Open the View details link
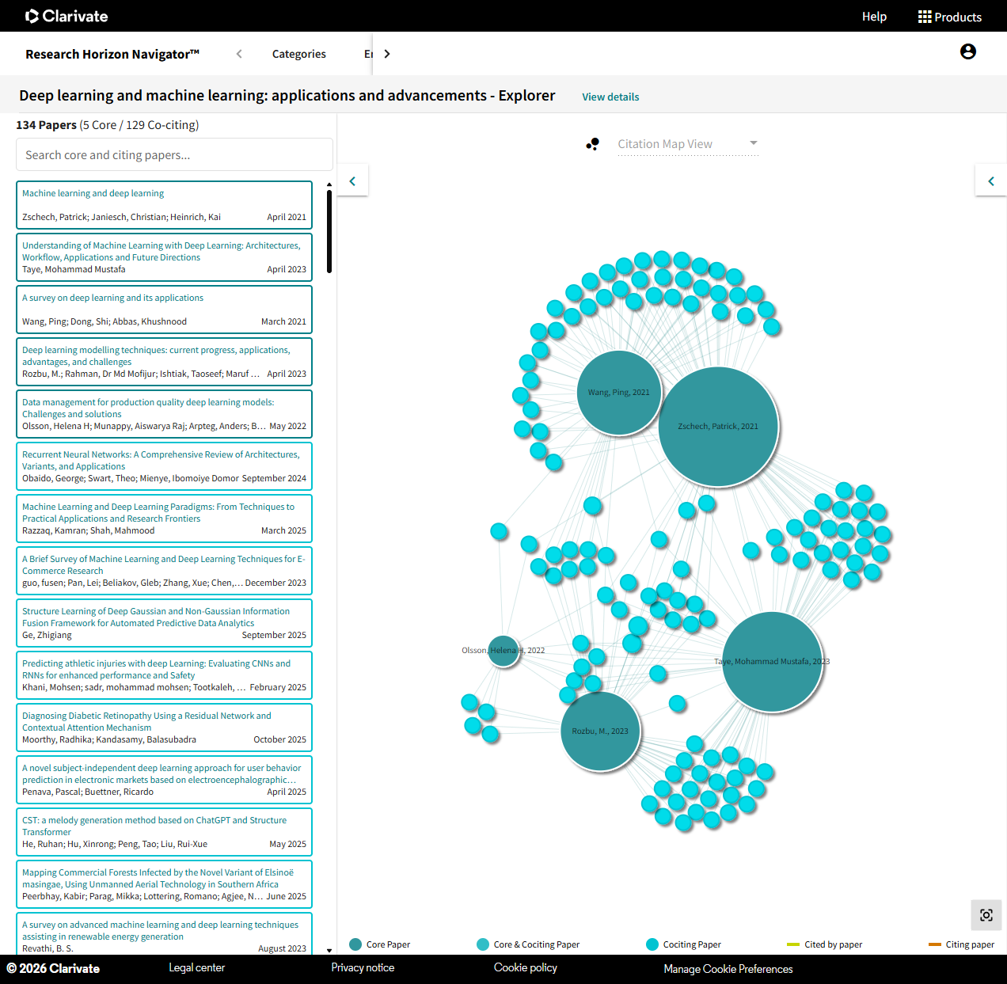 (x=610, y=97)
